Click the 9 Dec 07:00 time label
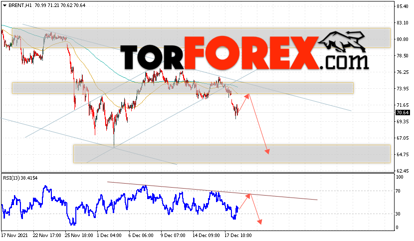The height and width of the screenshot is (241, 414). pyautogui.click(x=173, y=235)
